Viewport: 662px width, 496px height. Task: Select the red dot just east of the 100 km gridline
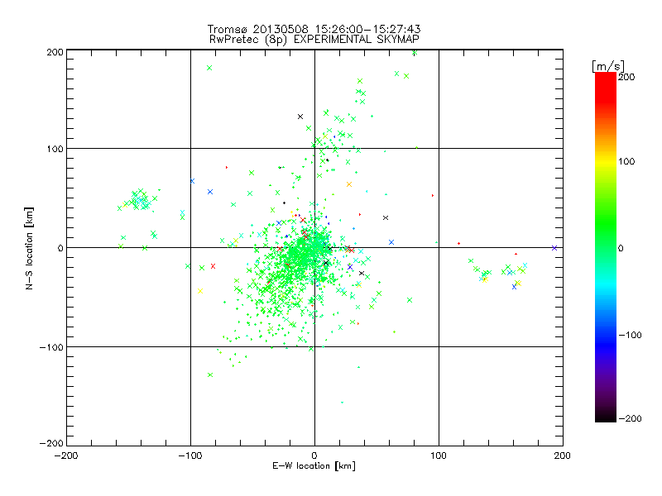click(x=458, y=244)
